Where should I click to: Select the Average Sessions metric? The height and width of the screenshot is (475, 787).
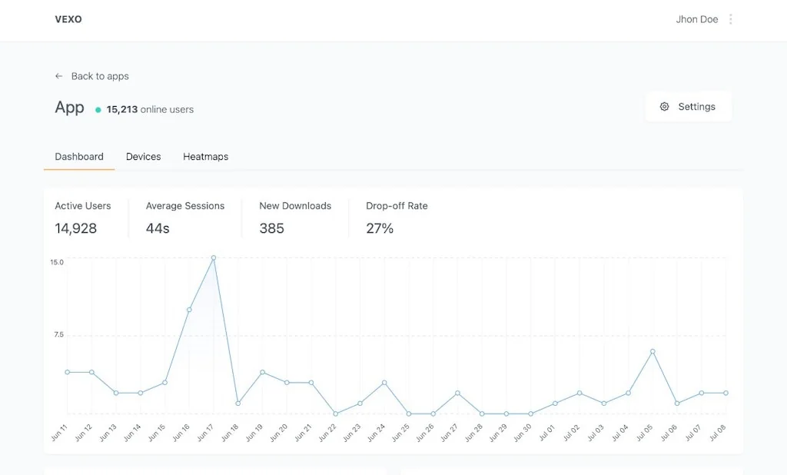click(185, 218)
